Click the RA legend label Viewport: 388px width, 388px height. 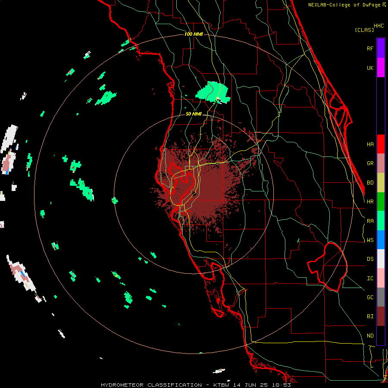point(370,221)
